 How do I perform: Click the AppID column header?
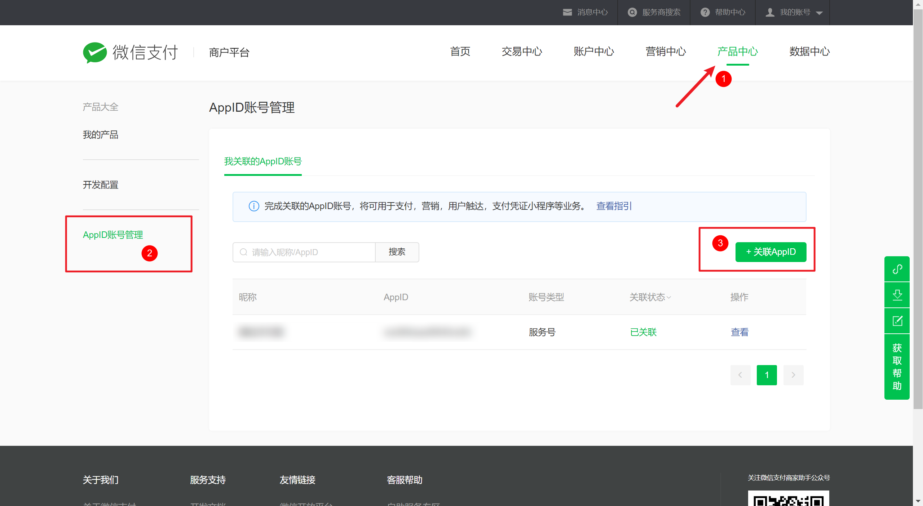396,297
